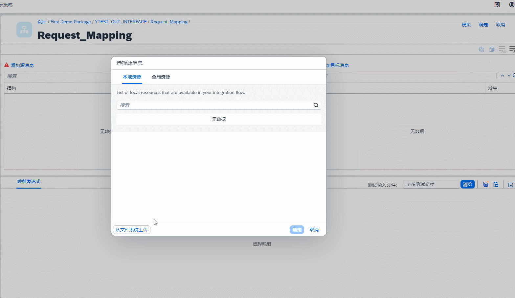Click the copy icon next to Browse button
Screen dimensions: 515x298
click(485, 185)
